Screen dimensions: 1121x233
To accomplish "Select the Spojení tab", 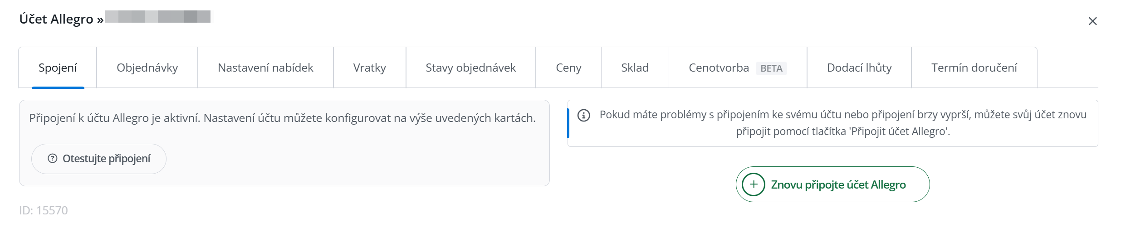I will [58, 68].
